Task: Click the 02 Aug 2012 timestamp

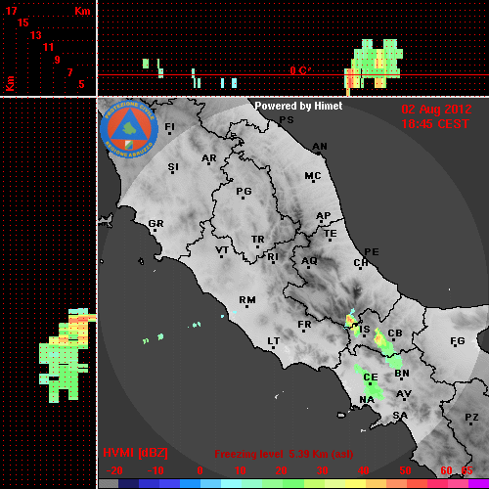Action: [436, 110]
